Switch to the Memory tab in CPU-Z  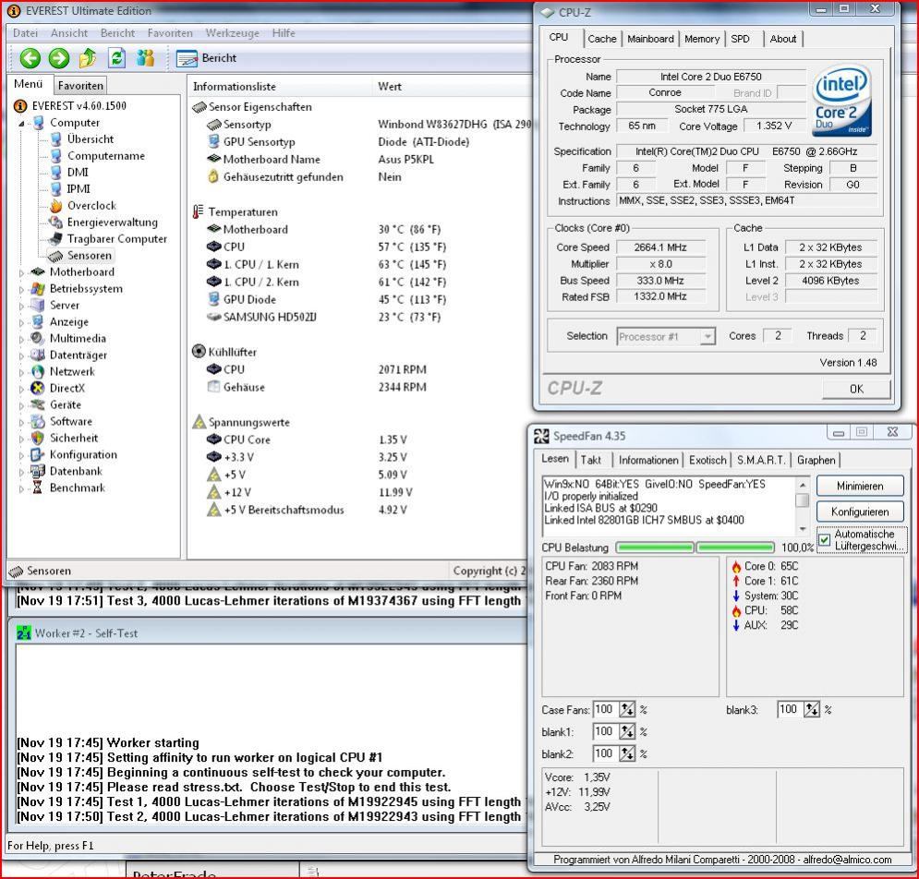(x=702, y=40)
